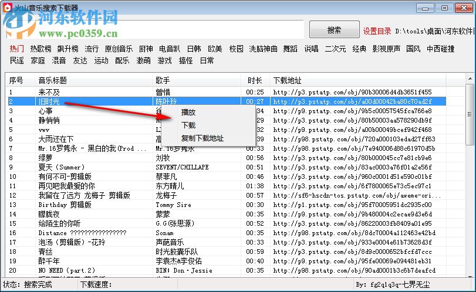Choose the 家庭 category
Screen dimensions: 476x292
click(x=38, y=60)
